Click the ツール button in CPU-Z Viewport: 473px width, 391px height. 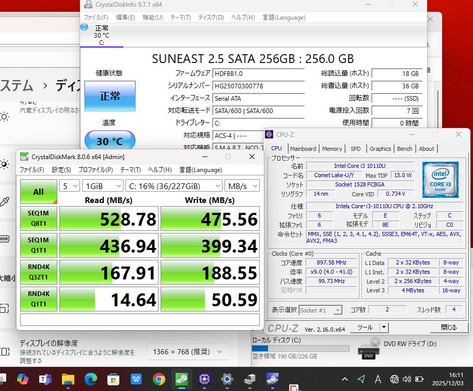tap(365, 327)
